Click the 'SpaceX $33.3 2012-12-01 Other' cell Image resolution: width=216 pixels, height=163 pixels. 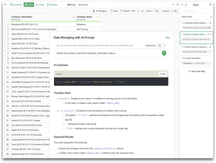click(30, 39)
